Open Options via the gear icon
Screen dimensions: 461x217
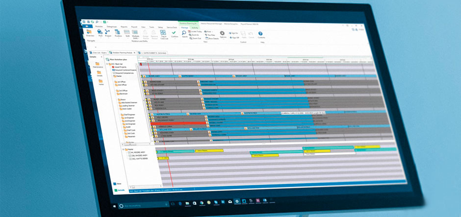pos(223,34)
